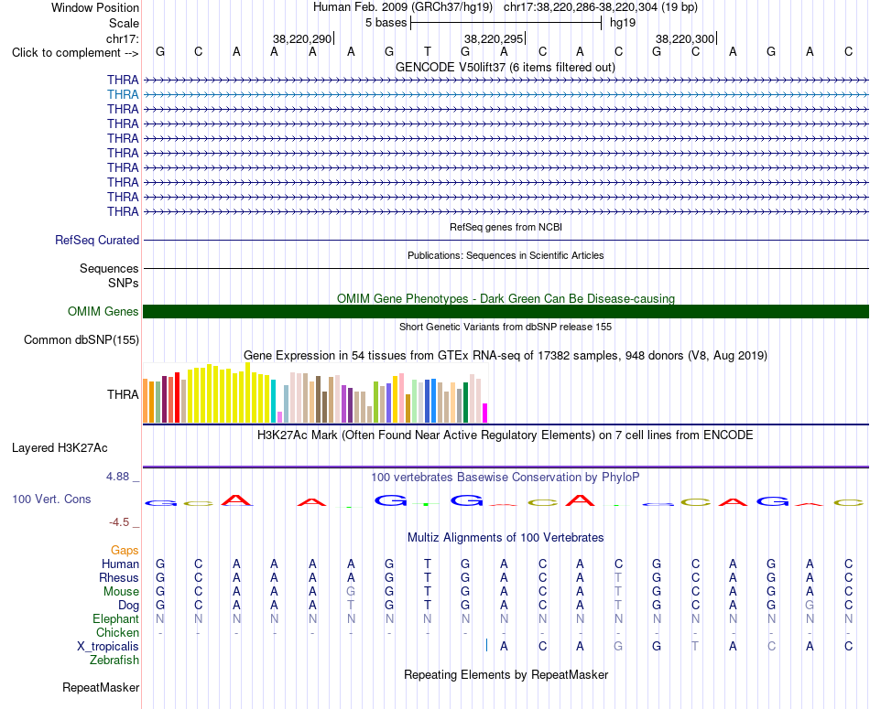Select the Chicken species label
Screen dimensions: 870x709
(x=117, y=633)
